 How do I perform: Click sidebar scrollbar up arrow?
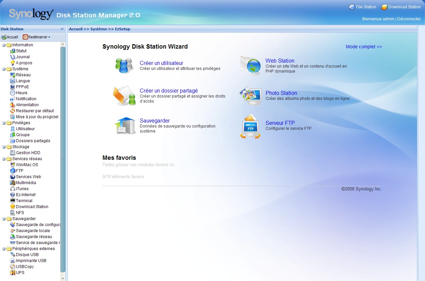pyautogui.click(x=63, y=44)
